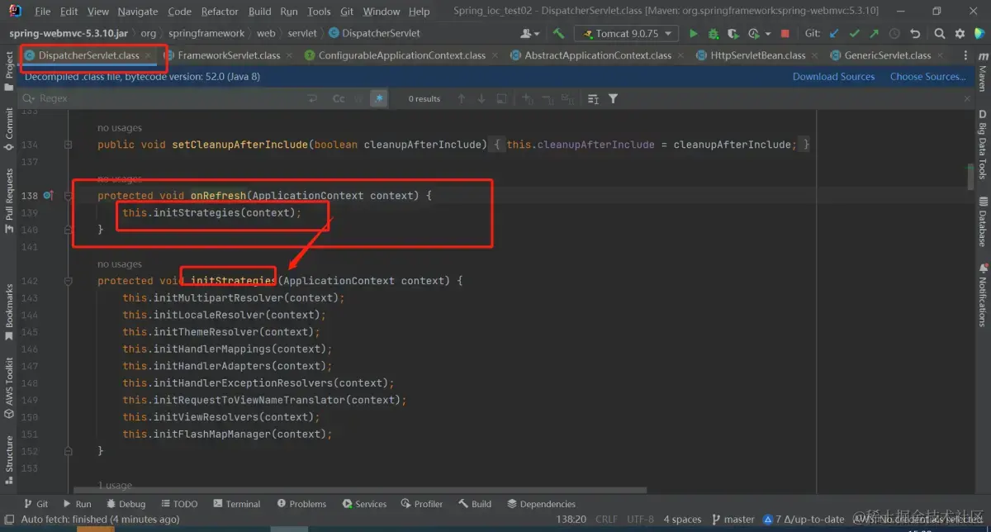Click Download Sources link
The width and height of the screenshot is (991, 532).
coord(833,77)
